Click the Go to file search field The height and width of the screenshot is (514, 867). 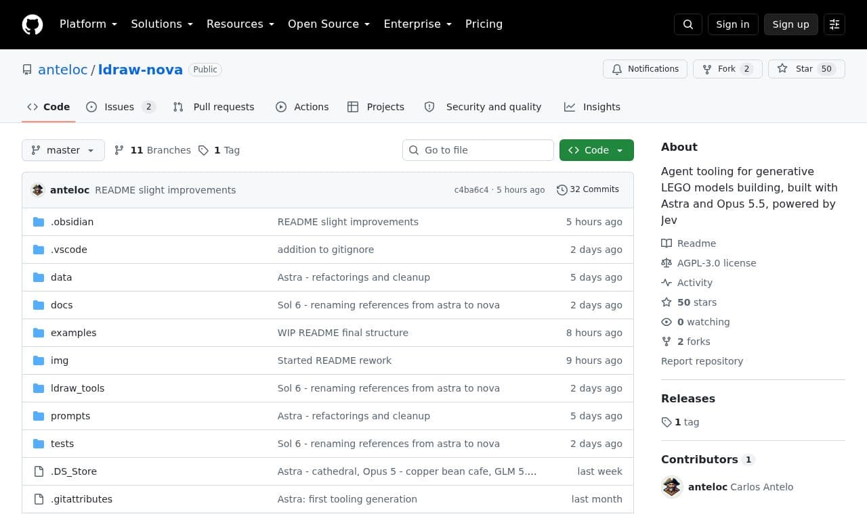click(478, 150)
